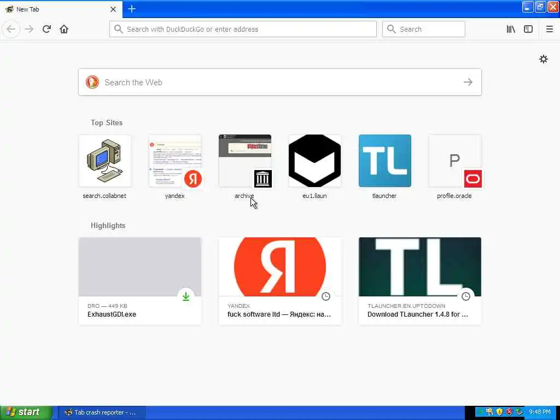This screenshot has width=560, height=420.
Task: Click the red security alert tray icon
Action: coord(509,412)
